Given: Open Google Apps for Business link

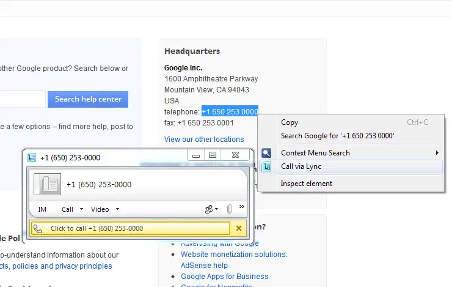Looking at the screenshot, I should pyautogui.click(x=225, y=277).
